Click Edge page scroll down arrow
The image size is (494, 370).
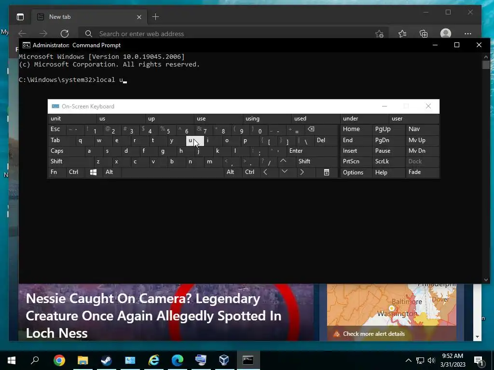point(477,337)
